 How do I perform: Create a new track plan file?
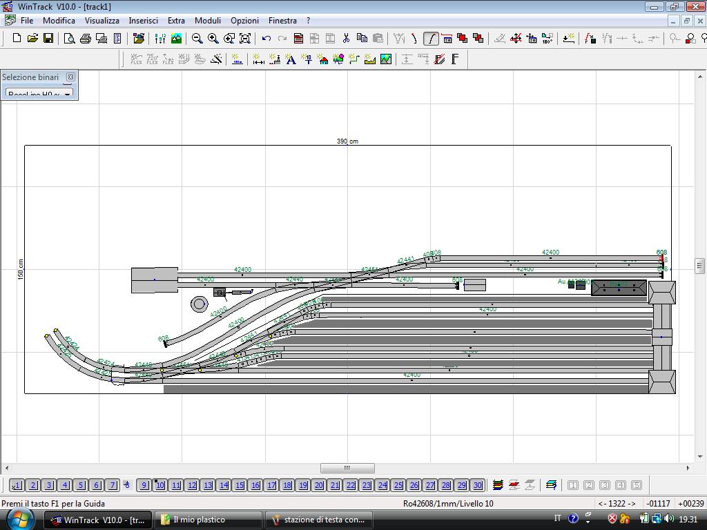coord(17,39)
